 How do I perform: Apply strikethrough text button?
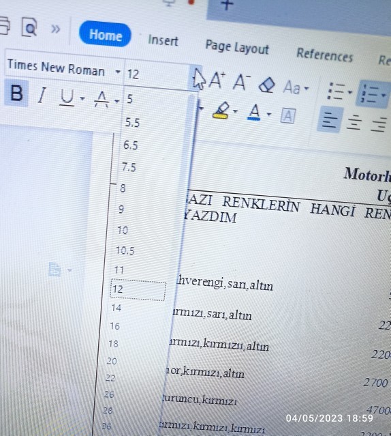coord(102,99)
